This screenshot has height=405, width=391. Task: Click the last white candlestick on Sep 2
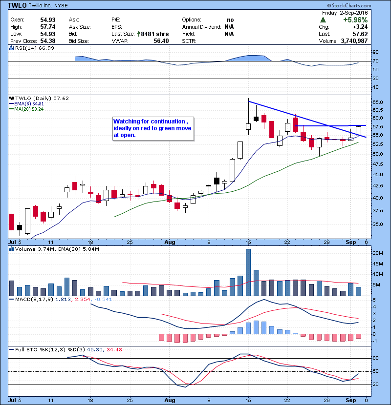pos(358,131)
